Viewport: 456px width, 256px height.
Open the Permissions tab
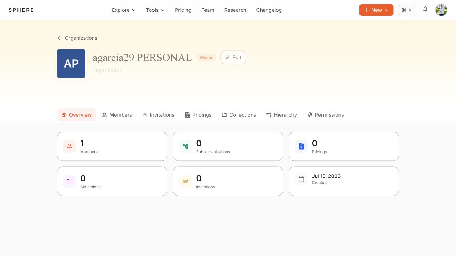click(326, 115)
